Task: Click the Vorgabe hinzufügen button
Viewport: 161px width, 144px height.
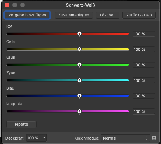Action: 27,15
